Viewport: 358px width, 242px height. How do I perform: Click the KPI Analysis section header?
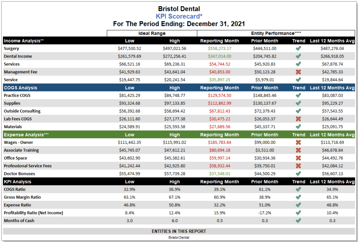click(x=17, y=182)
